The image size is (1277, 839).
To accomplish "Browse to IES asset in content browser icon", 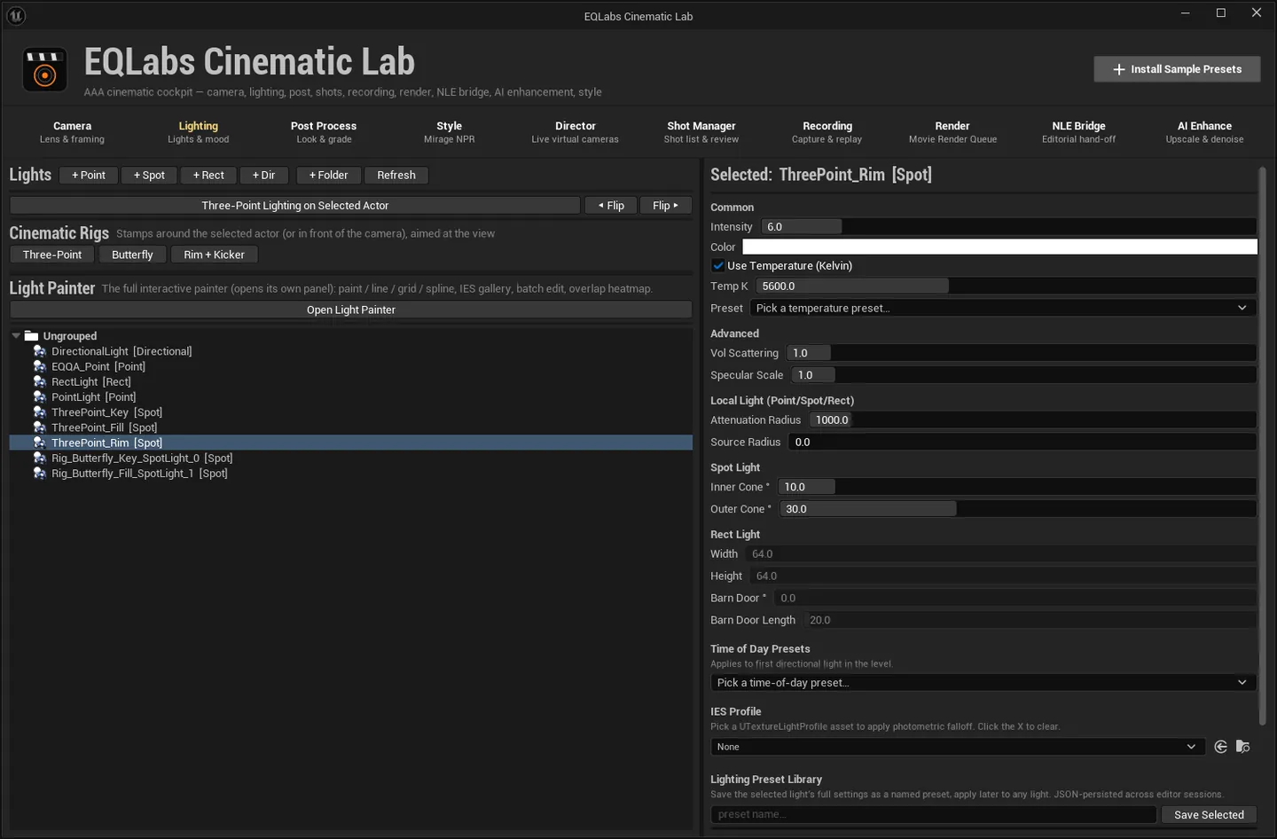I will pos(1242,747).
